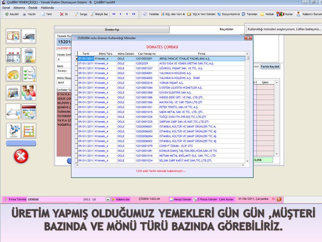Click the people/customers icon in sidebar
The width and height of the screenshot is (322, 242).
point(29,92)
